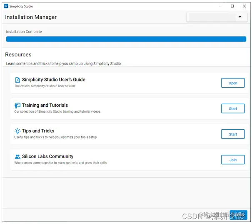Click the 'Installation Manager' title
Image resolution: width=252 pixels, height=224 pixels.
coord(31,17)
